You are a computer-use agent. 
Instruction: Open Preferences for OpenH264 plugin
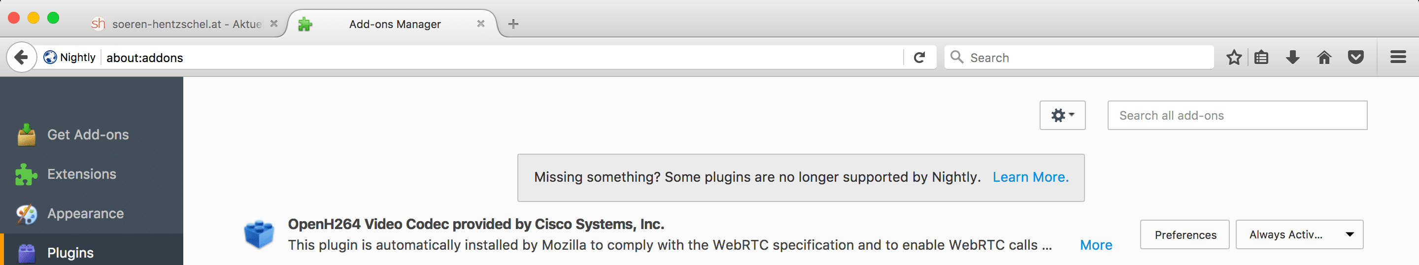coord(1184,234)
